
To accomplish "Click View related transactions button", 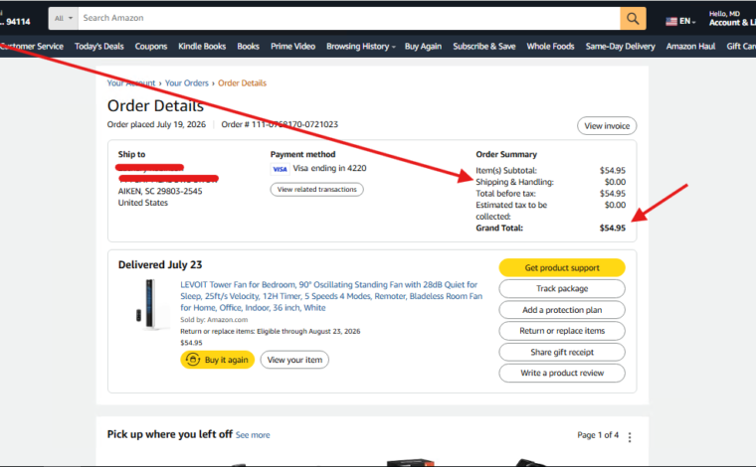I will tap(316, 189).
